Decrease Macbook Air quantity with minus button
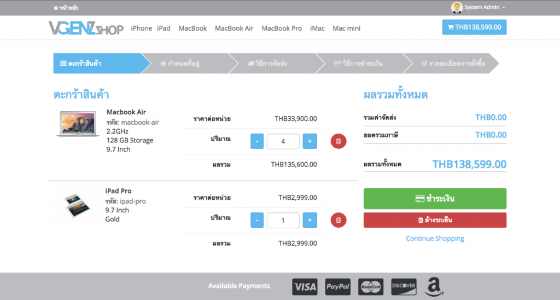The width and height of the screenshot is (560, 300). coord(257,141)
